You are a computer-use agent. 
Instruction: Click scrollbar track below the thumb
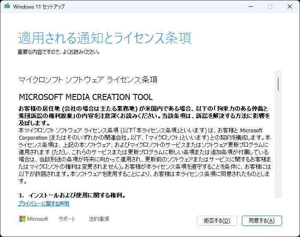coord(278,149)
